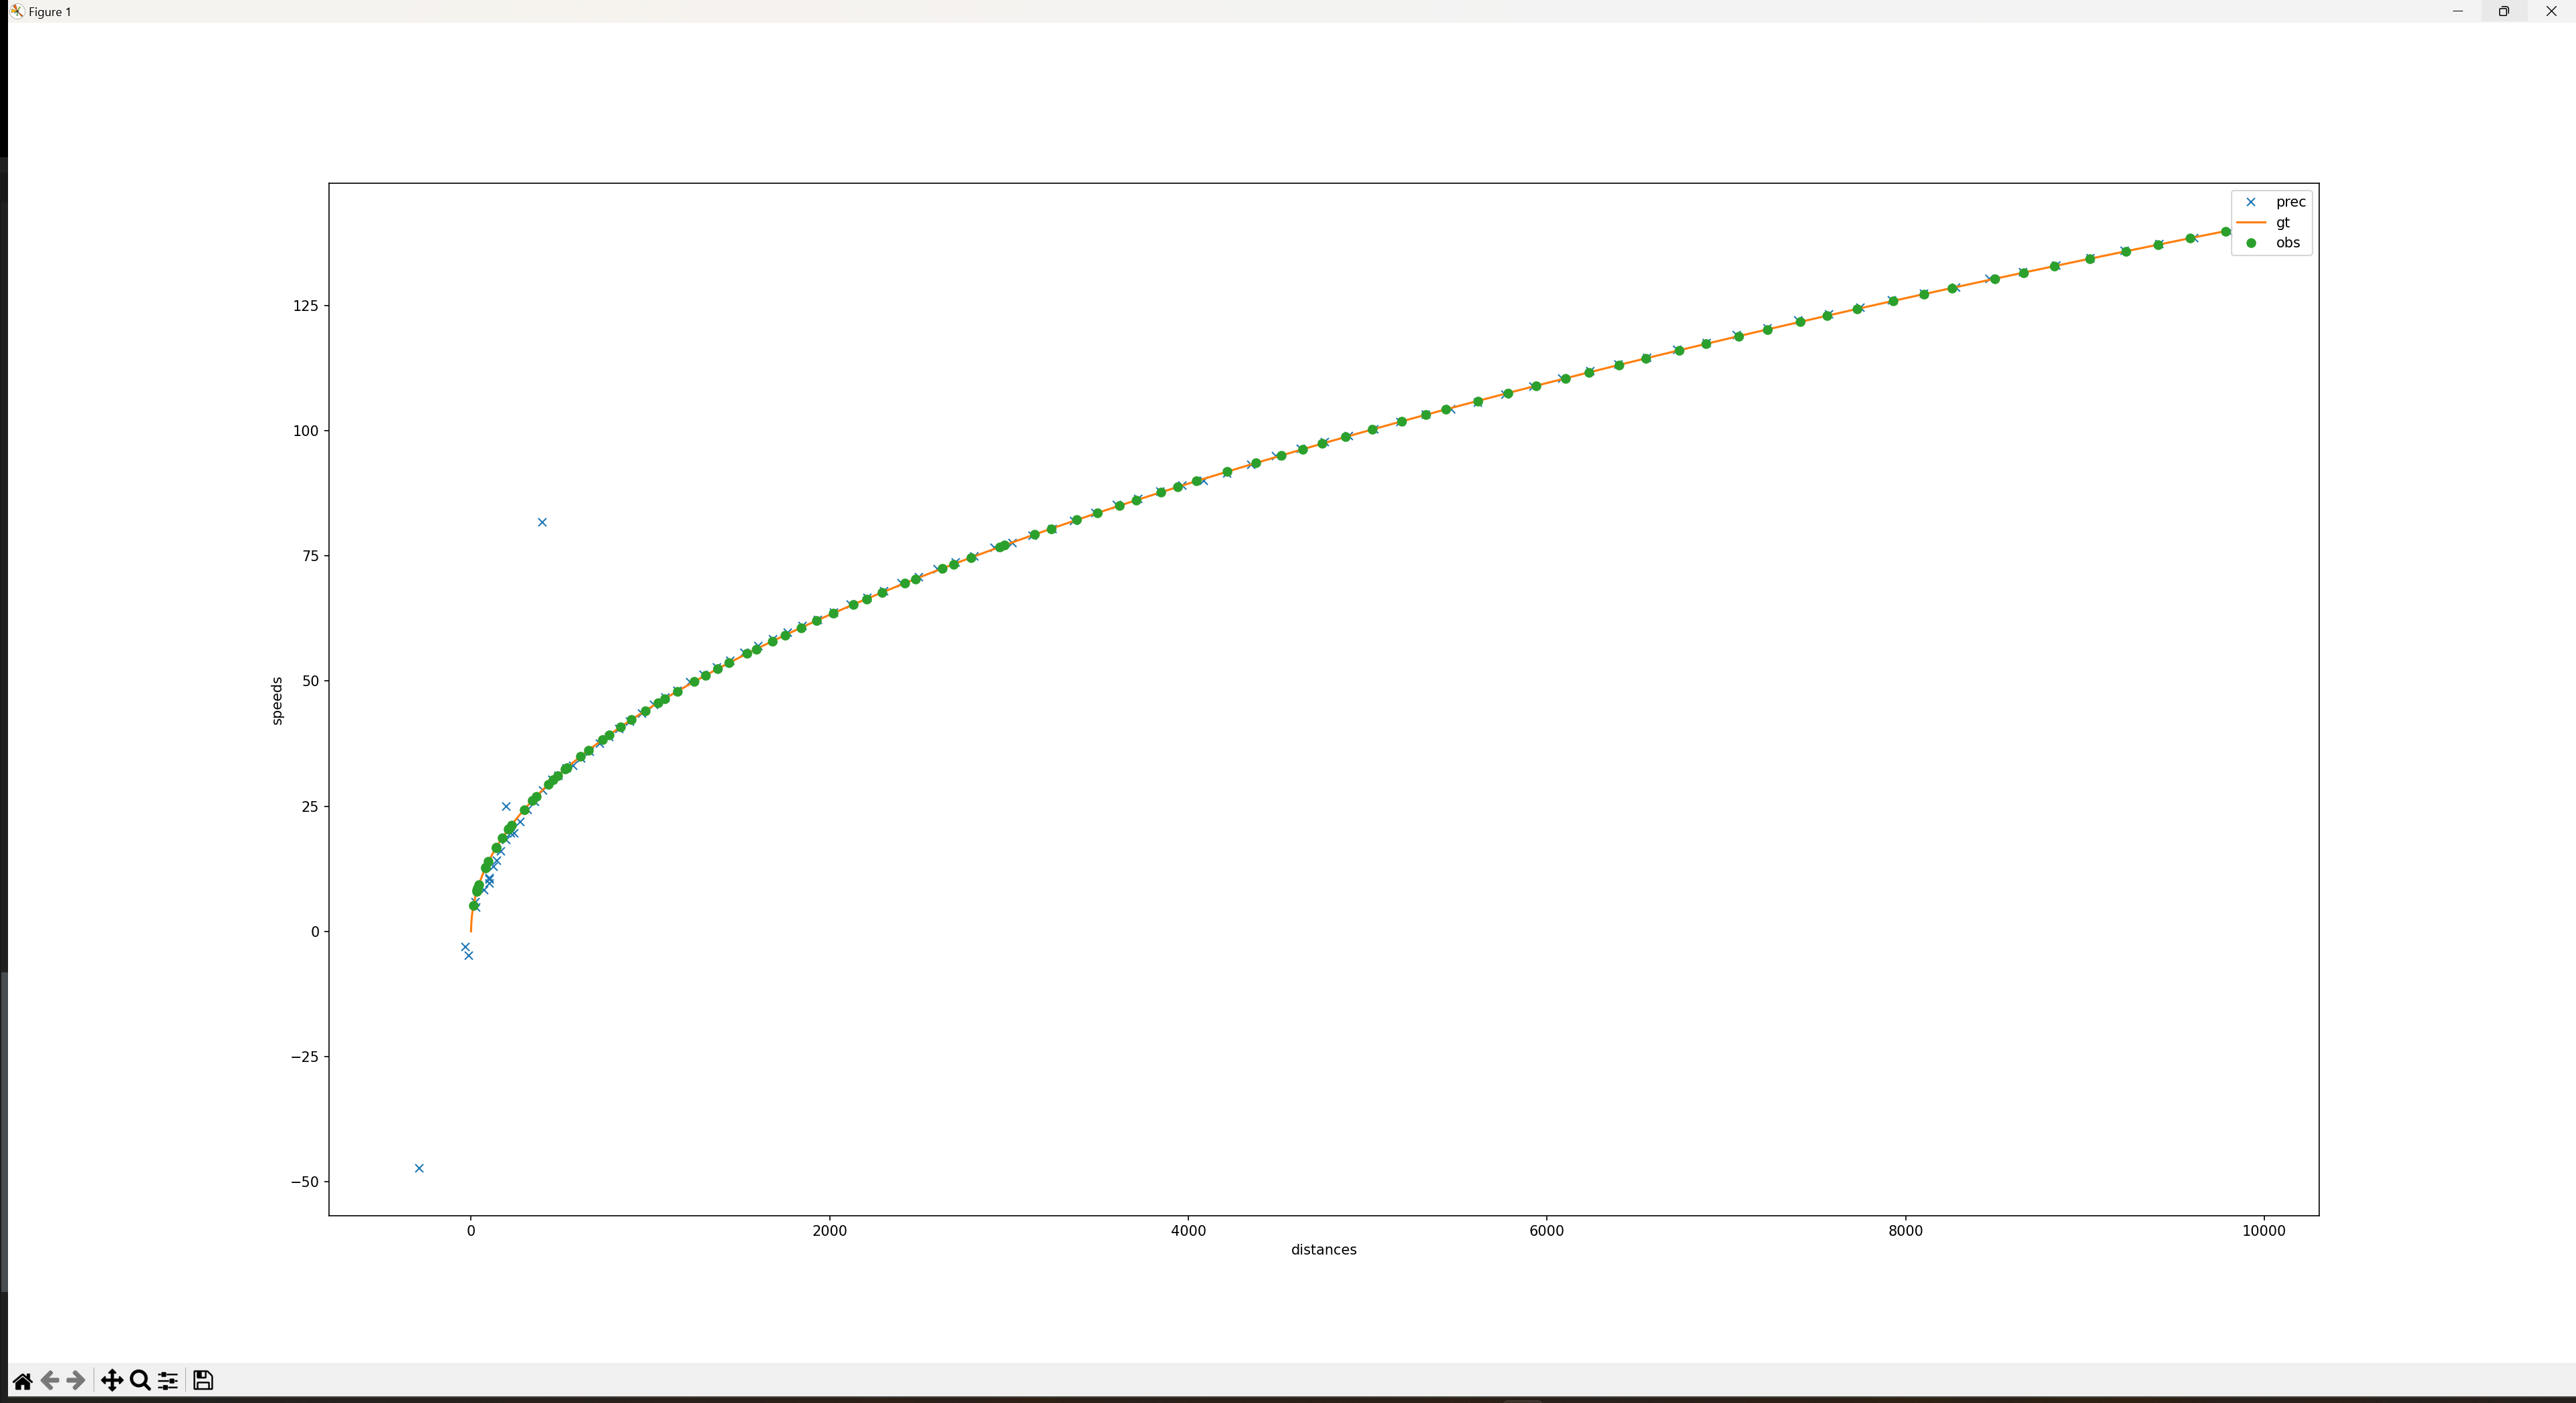2576x1403 pixels.
Task: Click the outlier prec marker near speed 80
Action: tap(542, 523)
